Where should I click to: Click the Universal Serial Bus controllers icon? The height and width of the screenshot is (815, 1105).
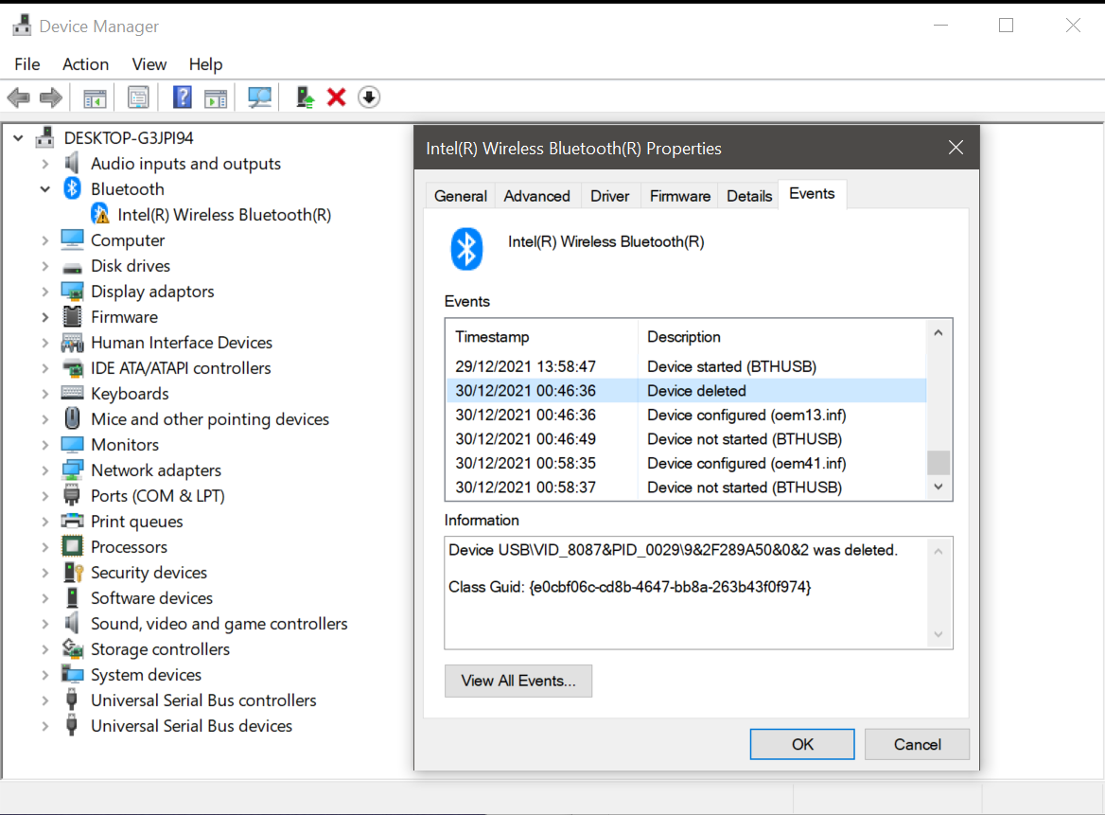click(x=71, y=700)
